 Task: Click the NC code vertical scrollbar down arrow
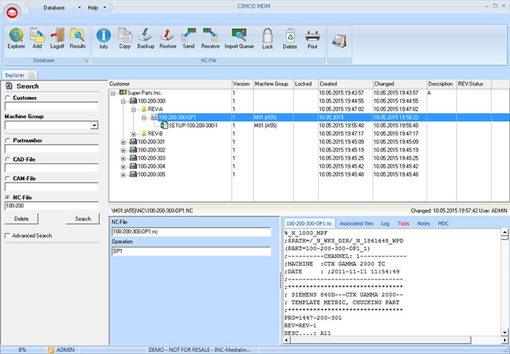(505, 333)
